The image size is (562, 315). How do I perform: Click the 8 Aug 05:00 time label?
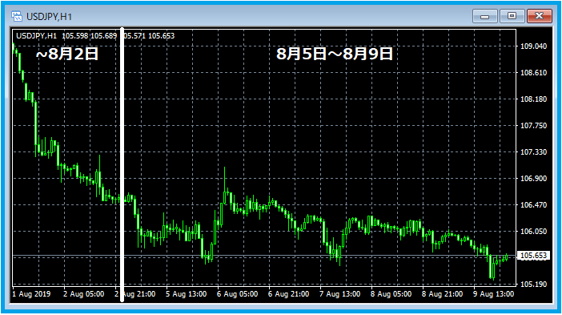[x=391, y=294]
